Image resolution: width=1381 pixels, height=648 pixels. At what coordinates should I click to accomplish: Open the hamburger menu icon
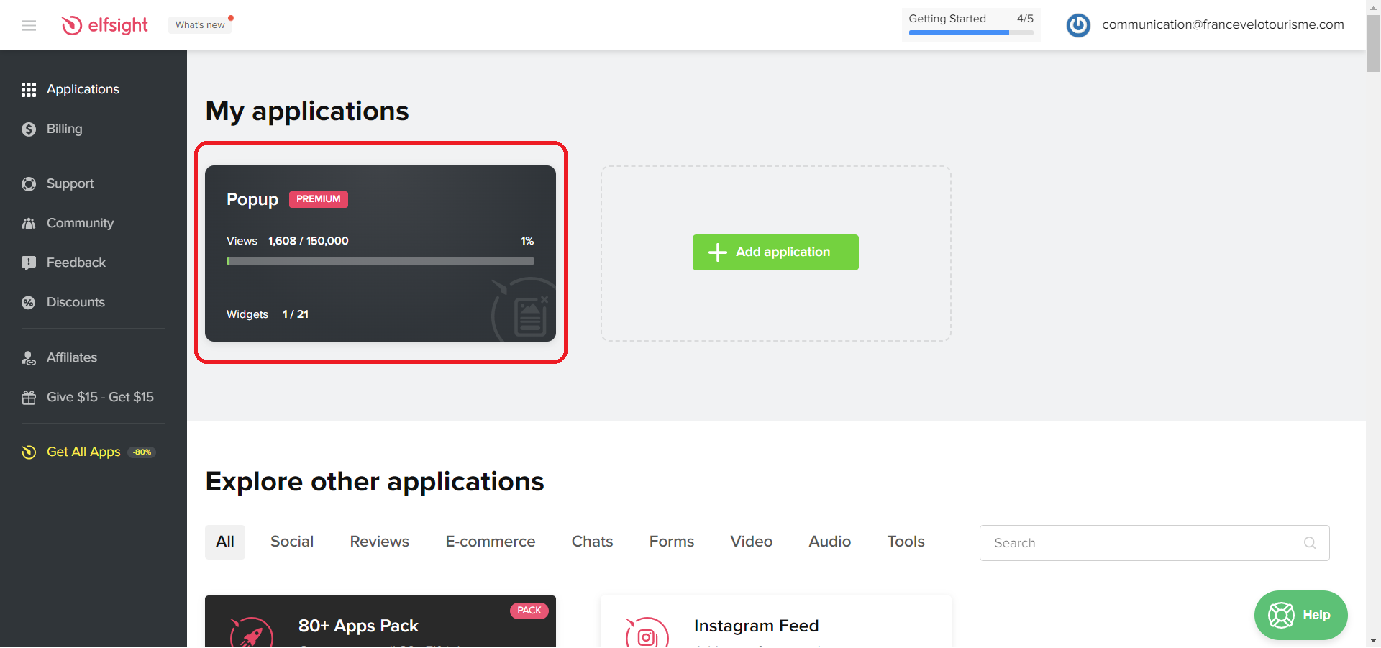point(29,26)
